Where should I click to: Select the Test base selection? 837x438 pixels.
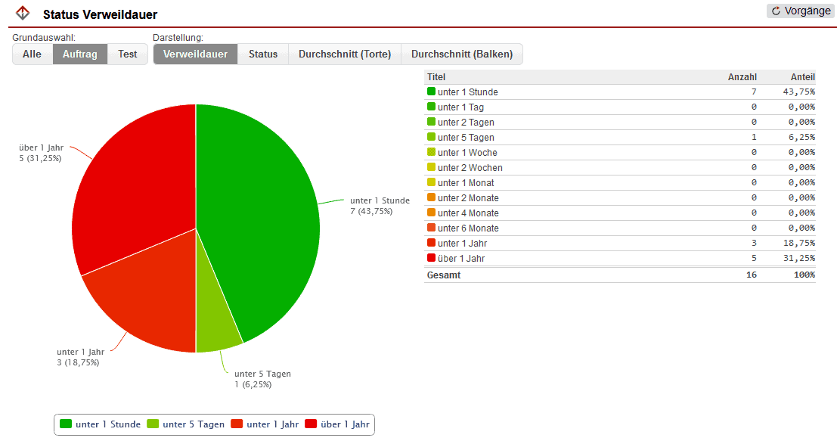128,54
